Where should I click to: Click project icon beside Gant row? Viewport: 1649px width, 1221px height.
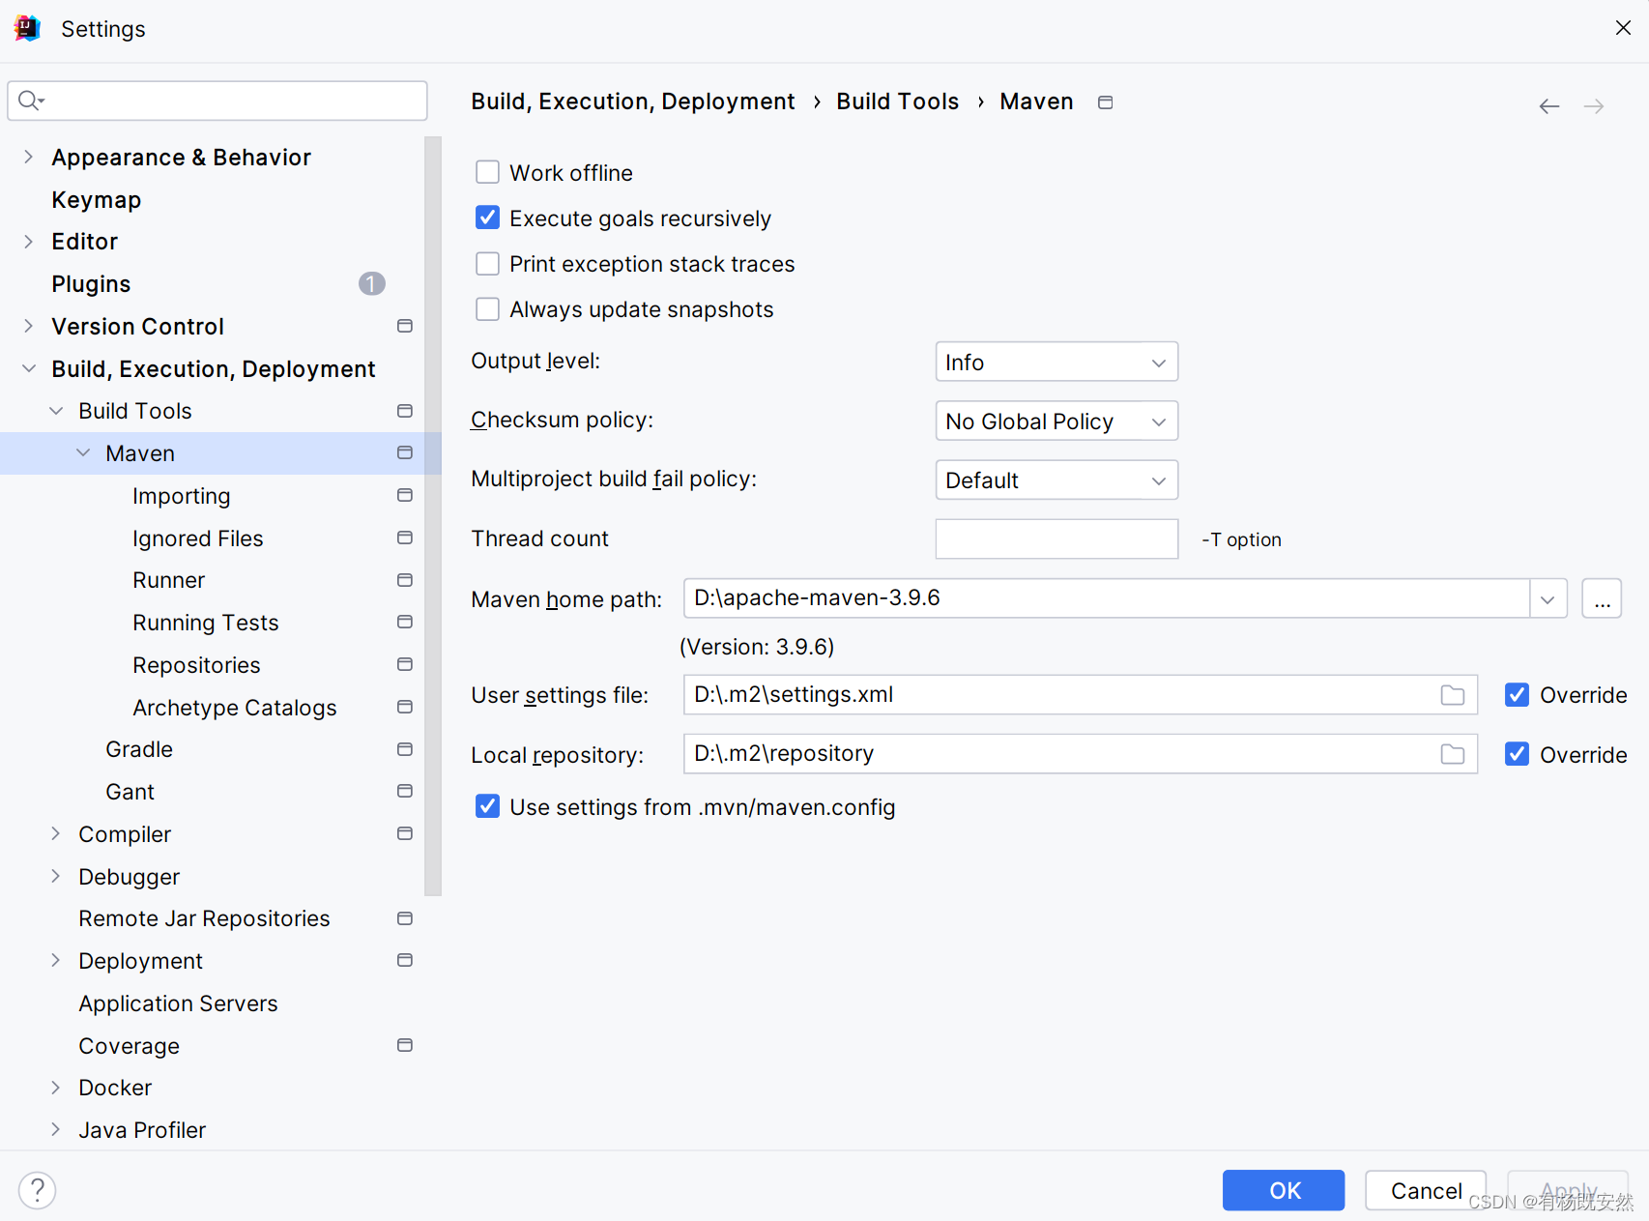tap(405, 791)
